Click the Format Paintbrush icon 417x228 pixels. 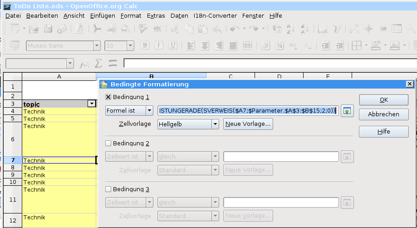217,29
